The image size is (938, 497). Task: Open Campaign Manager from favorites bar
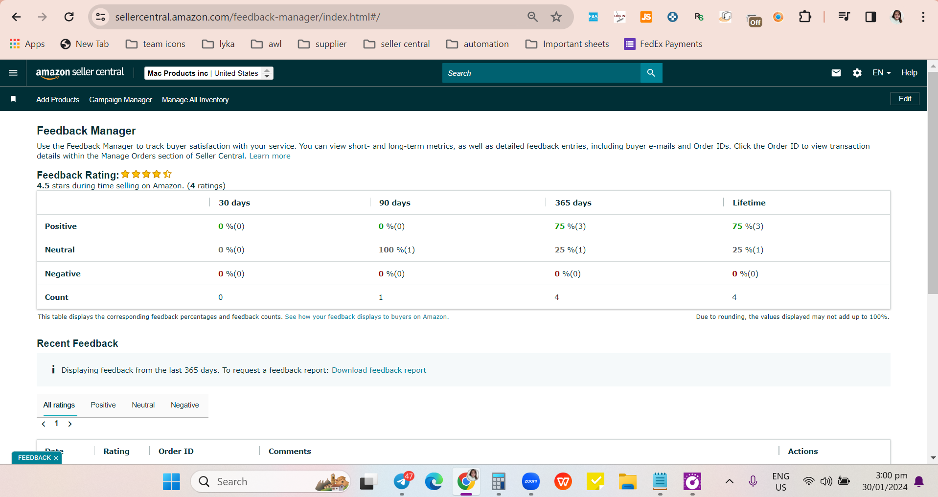120,100
